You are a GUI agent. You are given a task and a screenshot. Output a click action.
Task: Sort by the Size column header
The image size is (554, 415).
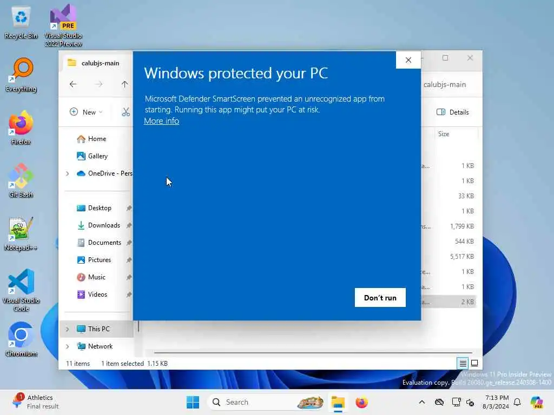456,134
